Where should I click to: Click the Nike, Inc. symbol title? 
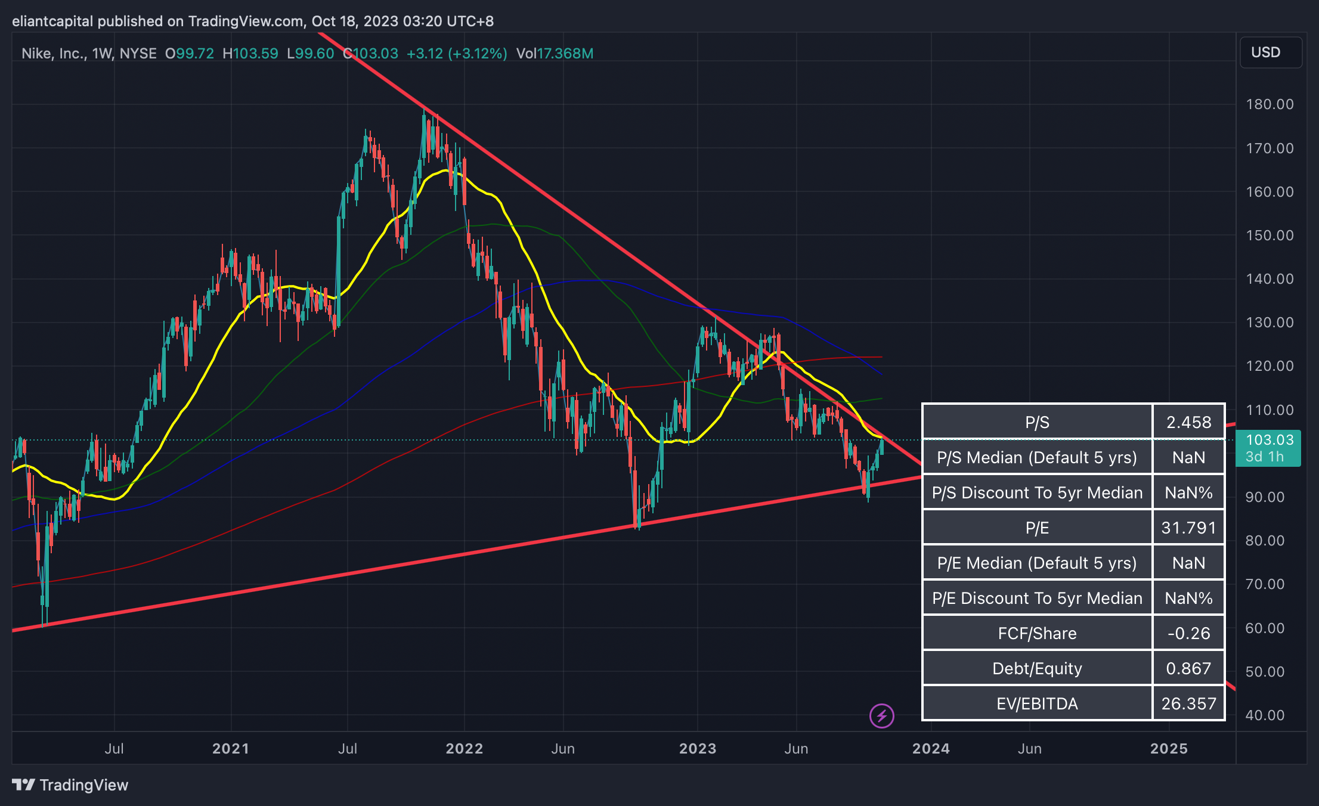[54, 54]
